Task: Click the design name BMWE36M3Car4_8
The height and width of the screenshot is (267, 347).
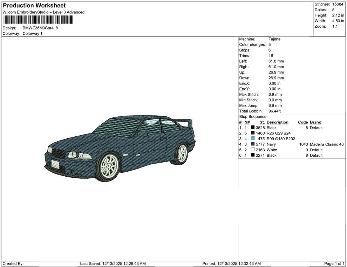Action: (x=40, y=28)
